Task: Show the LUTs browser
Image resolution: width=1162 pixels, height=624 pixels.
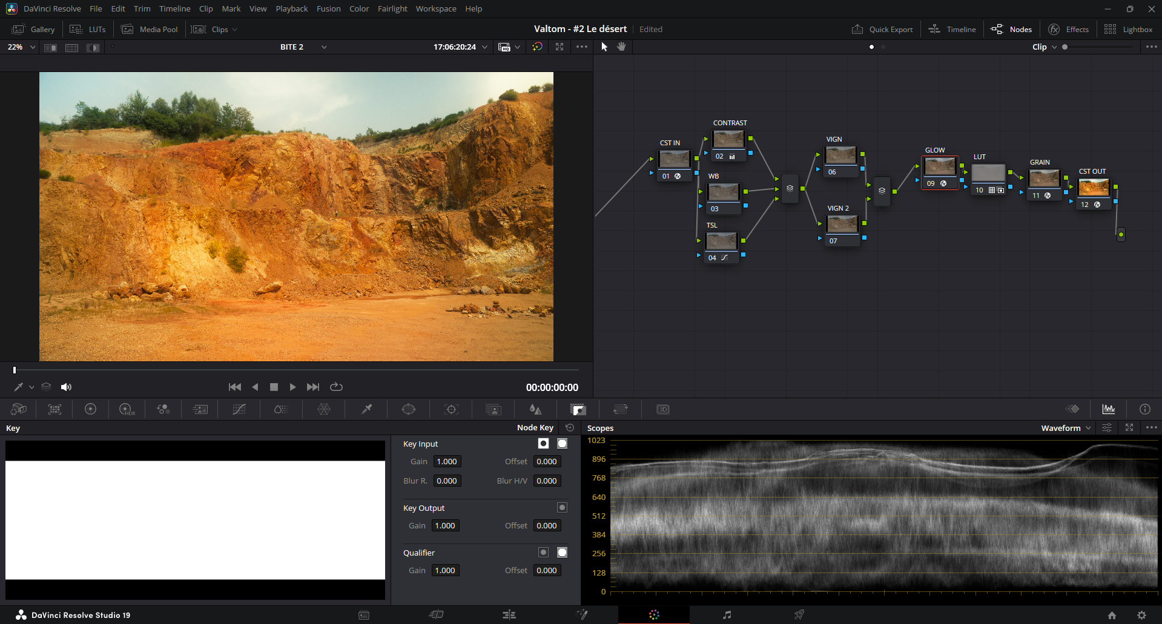Action: 88,29
